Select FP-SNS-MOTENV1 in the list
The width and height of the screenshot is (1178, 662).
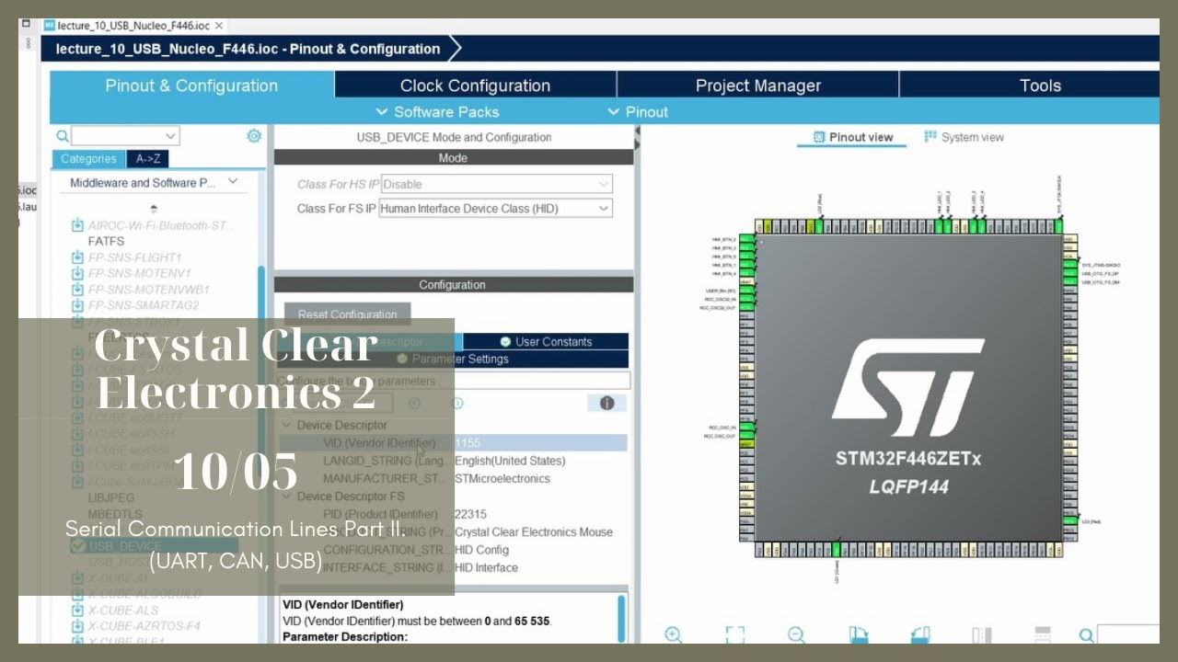(x=139, y=273)
